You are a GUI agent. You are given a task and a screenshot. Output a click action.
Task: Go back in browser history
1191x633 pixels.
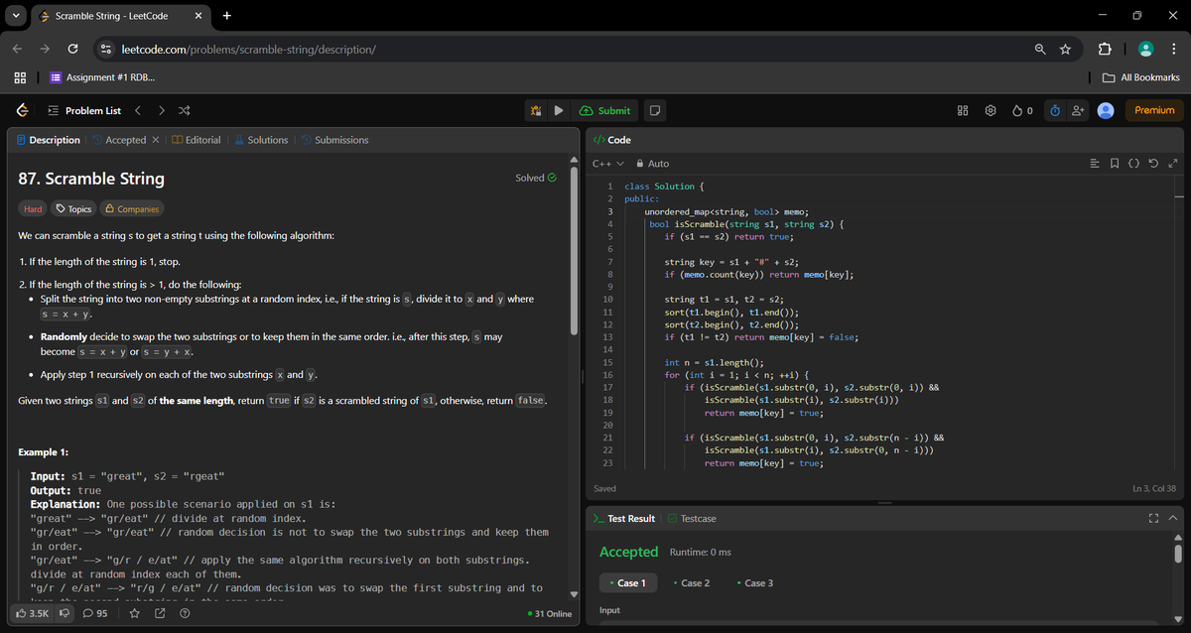18,49
